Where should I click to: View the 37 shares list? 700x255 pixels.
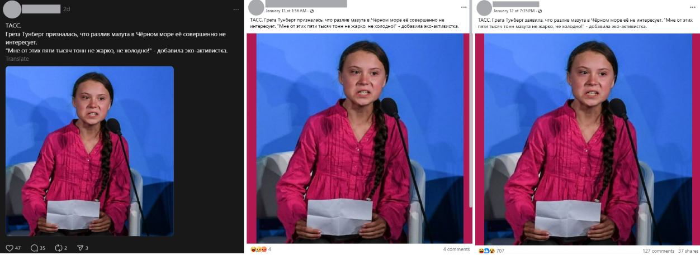click(x=688, y=251)
